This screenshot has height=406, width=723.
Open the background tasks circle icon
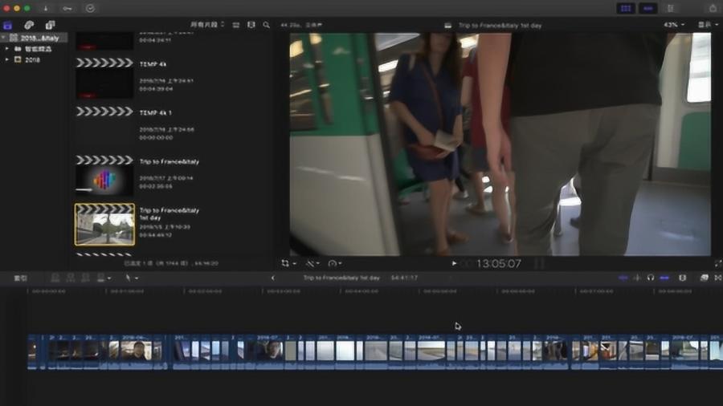(x=90, y=8)
